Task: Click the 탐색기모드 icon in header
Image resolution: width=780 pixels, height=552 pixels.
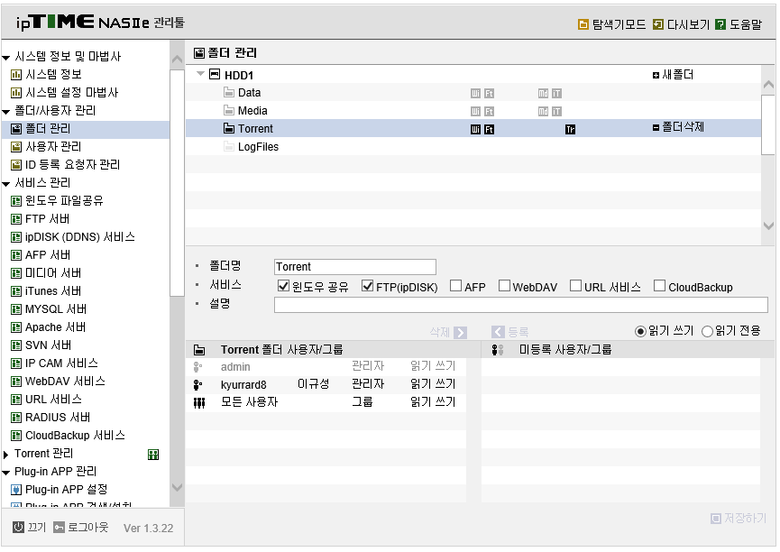Action: pyautogui.click(x=583, y=24)
